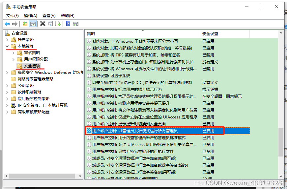Open the 查看(V) menu
287x189 pixels.
49,16
